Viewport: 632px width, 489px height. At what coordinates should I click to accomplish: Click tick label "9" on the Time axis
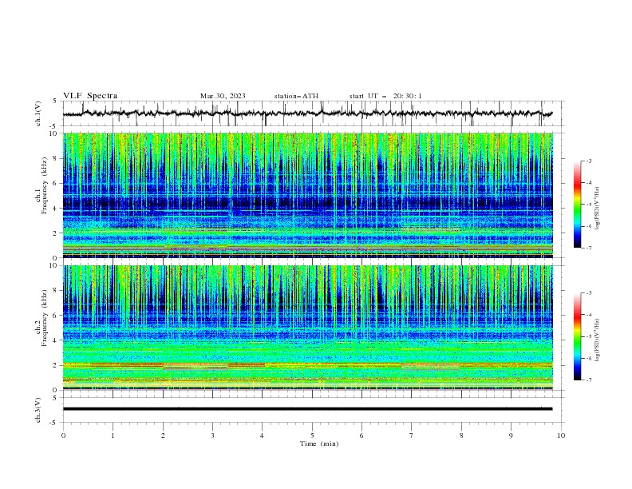tap(511, 435)
